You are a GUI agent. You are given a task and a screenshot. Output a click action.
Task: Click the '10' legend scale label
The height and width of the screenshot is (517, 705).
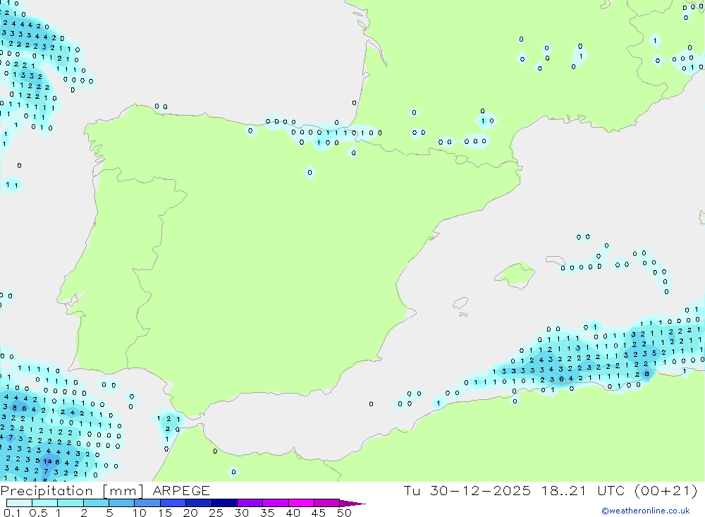(140, 513)
